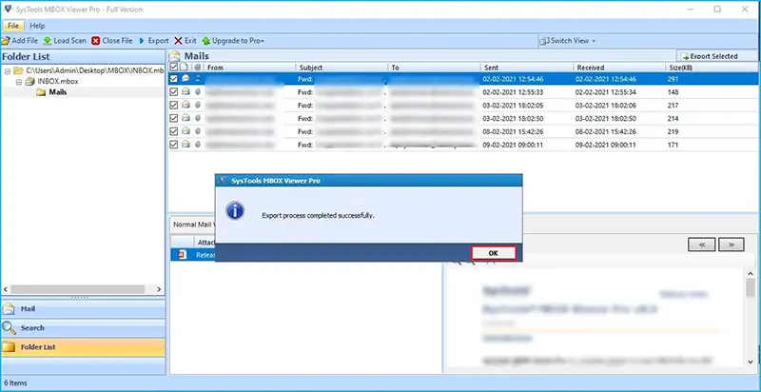Click the 6 Items status bar text
The width and height of the screenshot is (761, 392).
(15, 382)
